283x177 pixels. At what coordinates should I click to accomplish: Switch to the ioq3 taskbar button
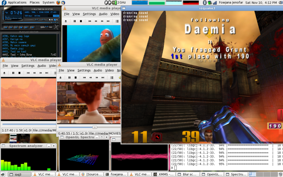(20, 175)
